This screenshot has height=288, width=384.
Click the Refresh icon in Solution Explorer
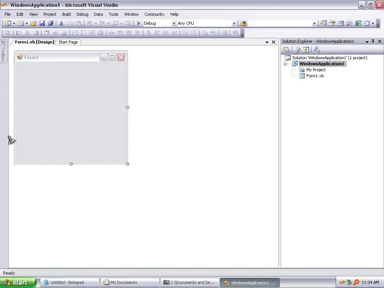tap(306, 50)
